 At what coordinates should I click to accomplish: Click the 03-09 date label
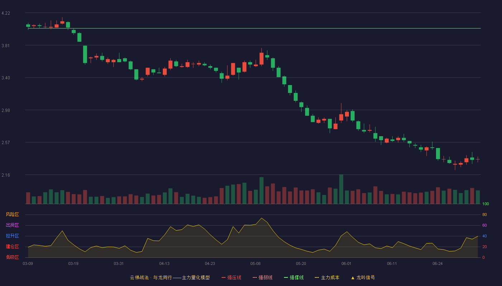click(28, 263)
